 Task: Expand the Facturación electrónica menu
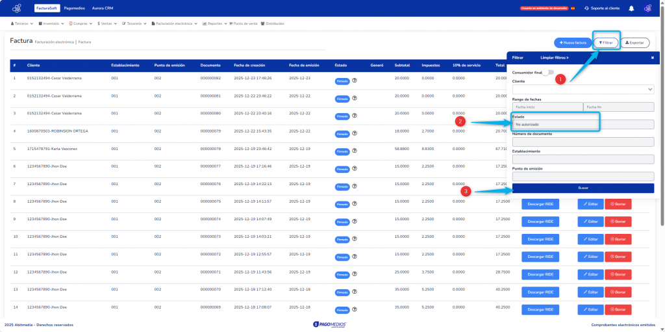pos(175,23)
